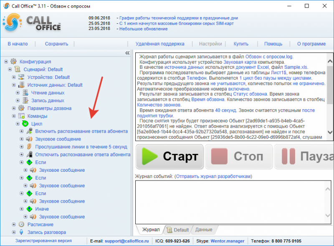Click the green loop icon beside Цикл
334x246 pixels.
coord(25,124)
